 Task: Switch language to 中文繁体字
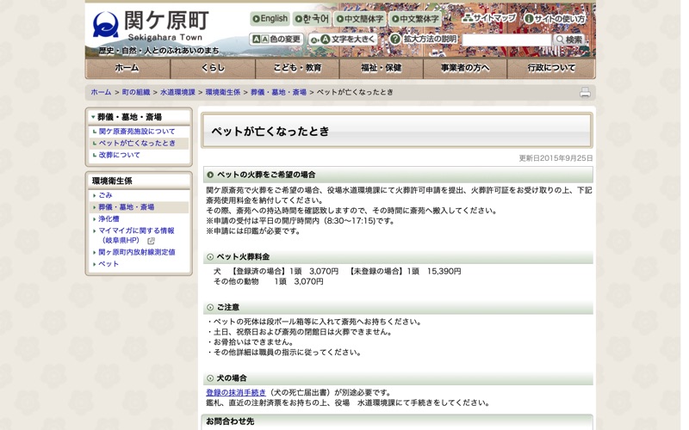[415, 19]
